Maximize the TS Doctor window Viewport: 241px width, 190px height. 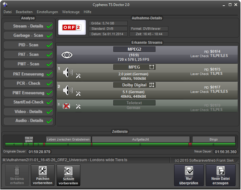(230, 5)
